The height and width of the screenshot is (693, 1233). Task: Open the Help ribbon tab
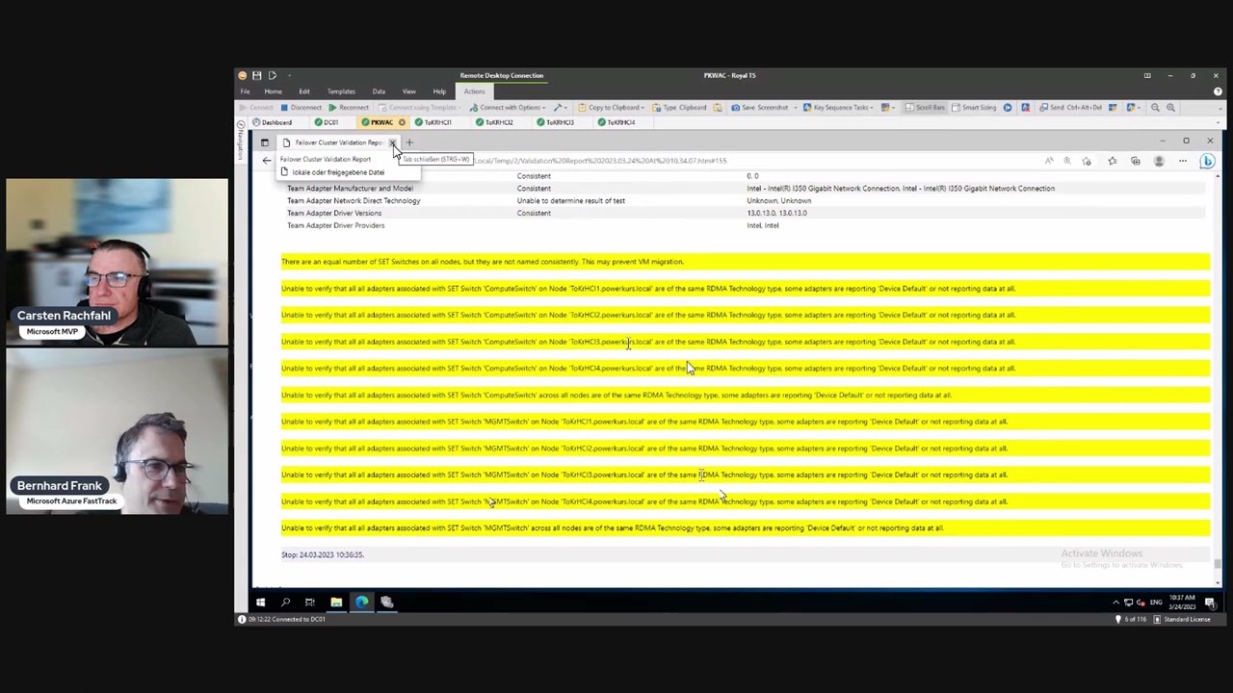(439, 91)
